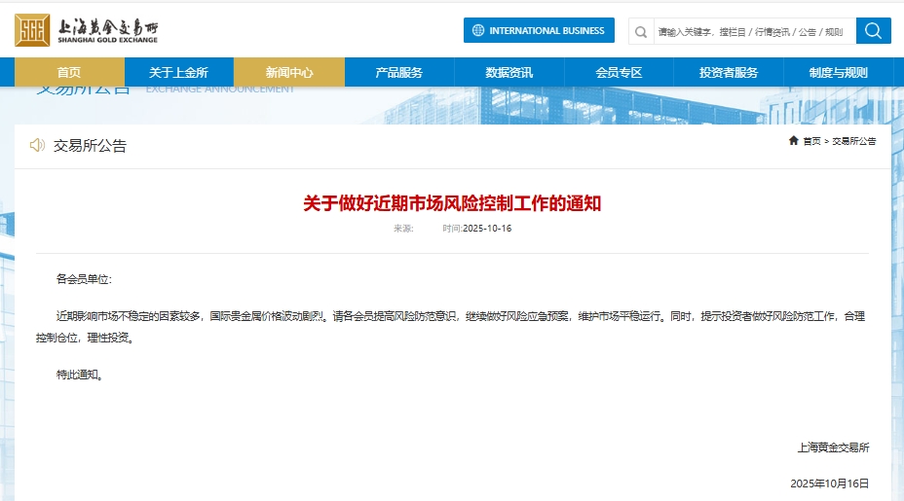Click the gray magnifier inside search box
Screen dimensions: 904x501
pyautogui.click(x=641, y=31)
